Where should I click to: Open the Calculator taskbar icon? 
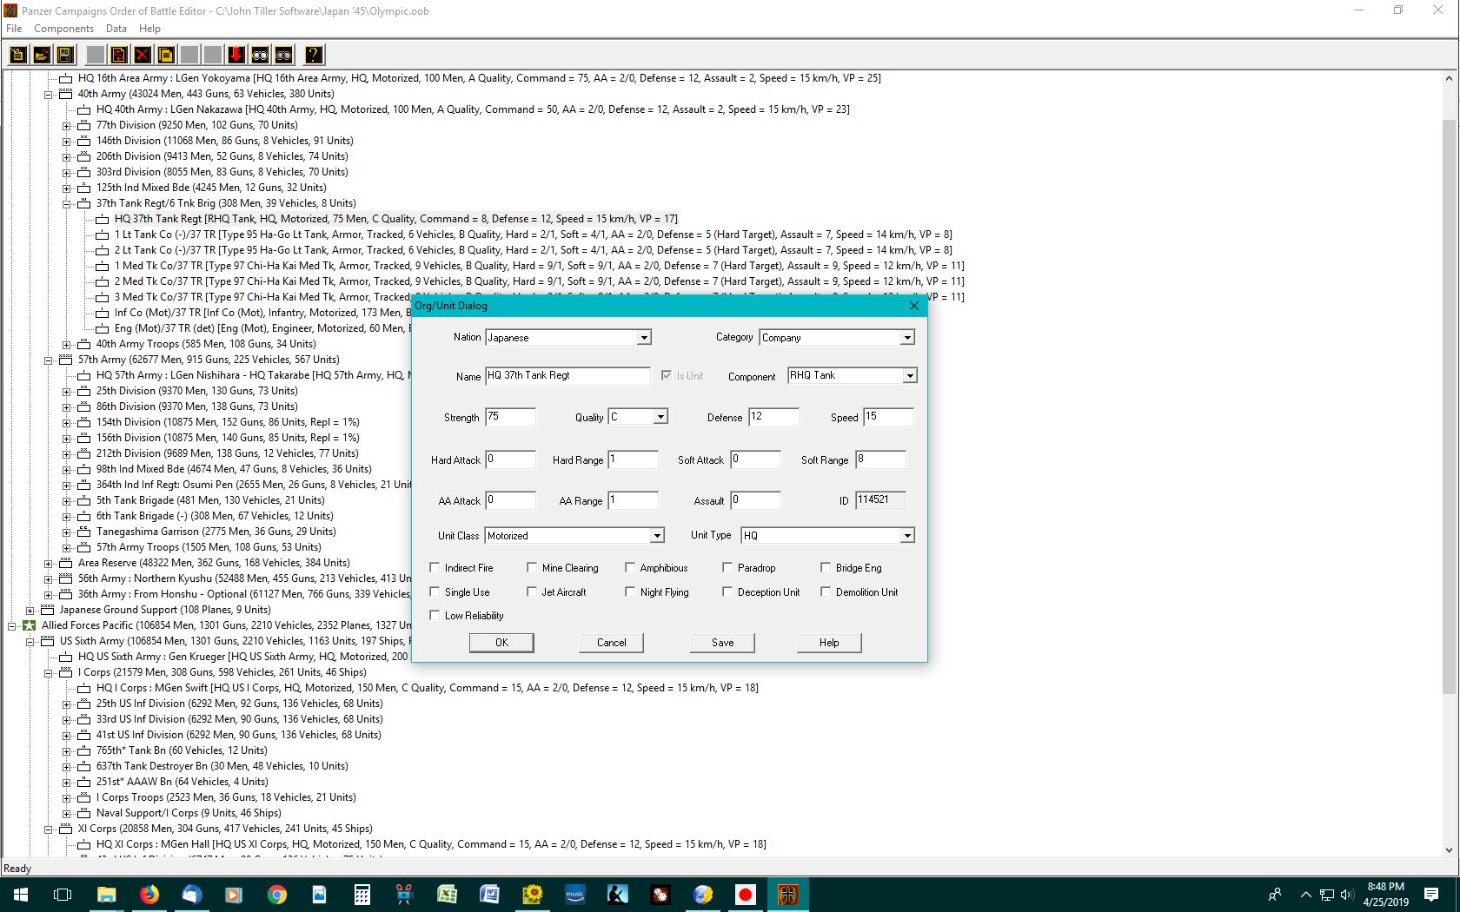pos(362,894)
